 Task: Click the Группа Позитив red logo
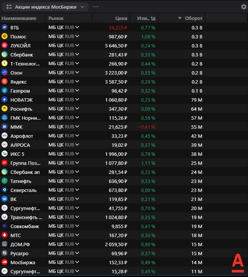5,163
